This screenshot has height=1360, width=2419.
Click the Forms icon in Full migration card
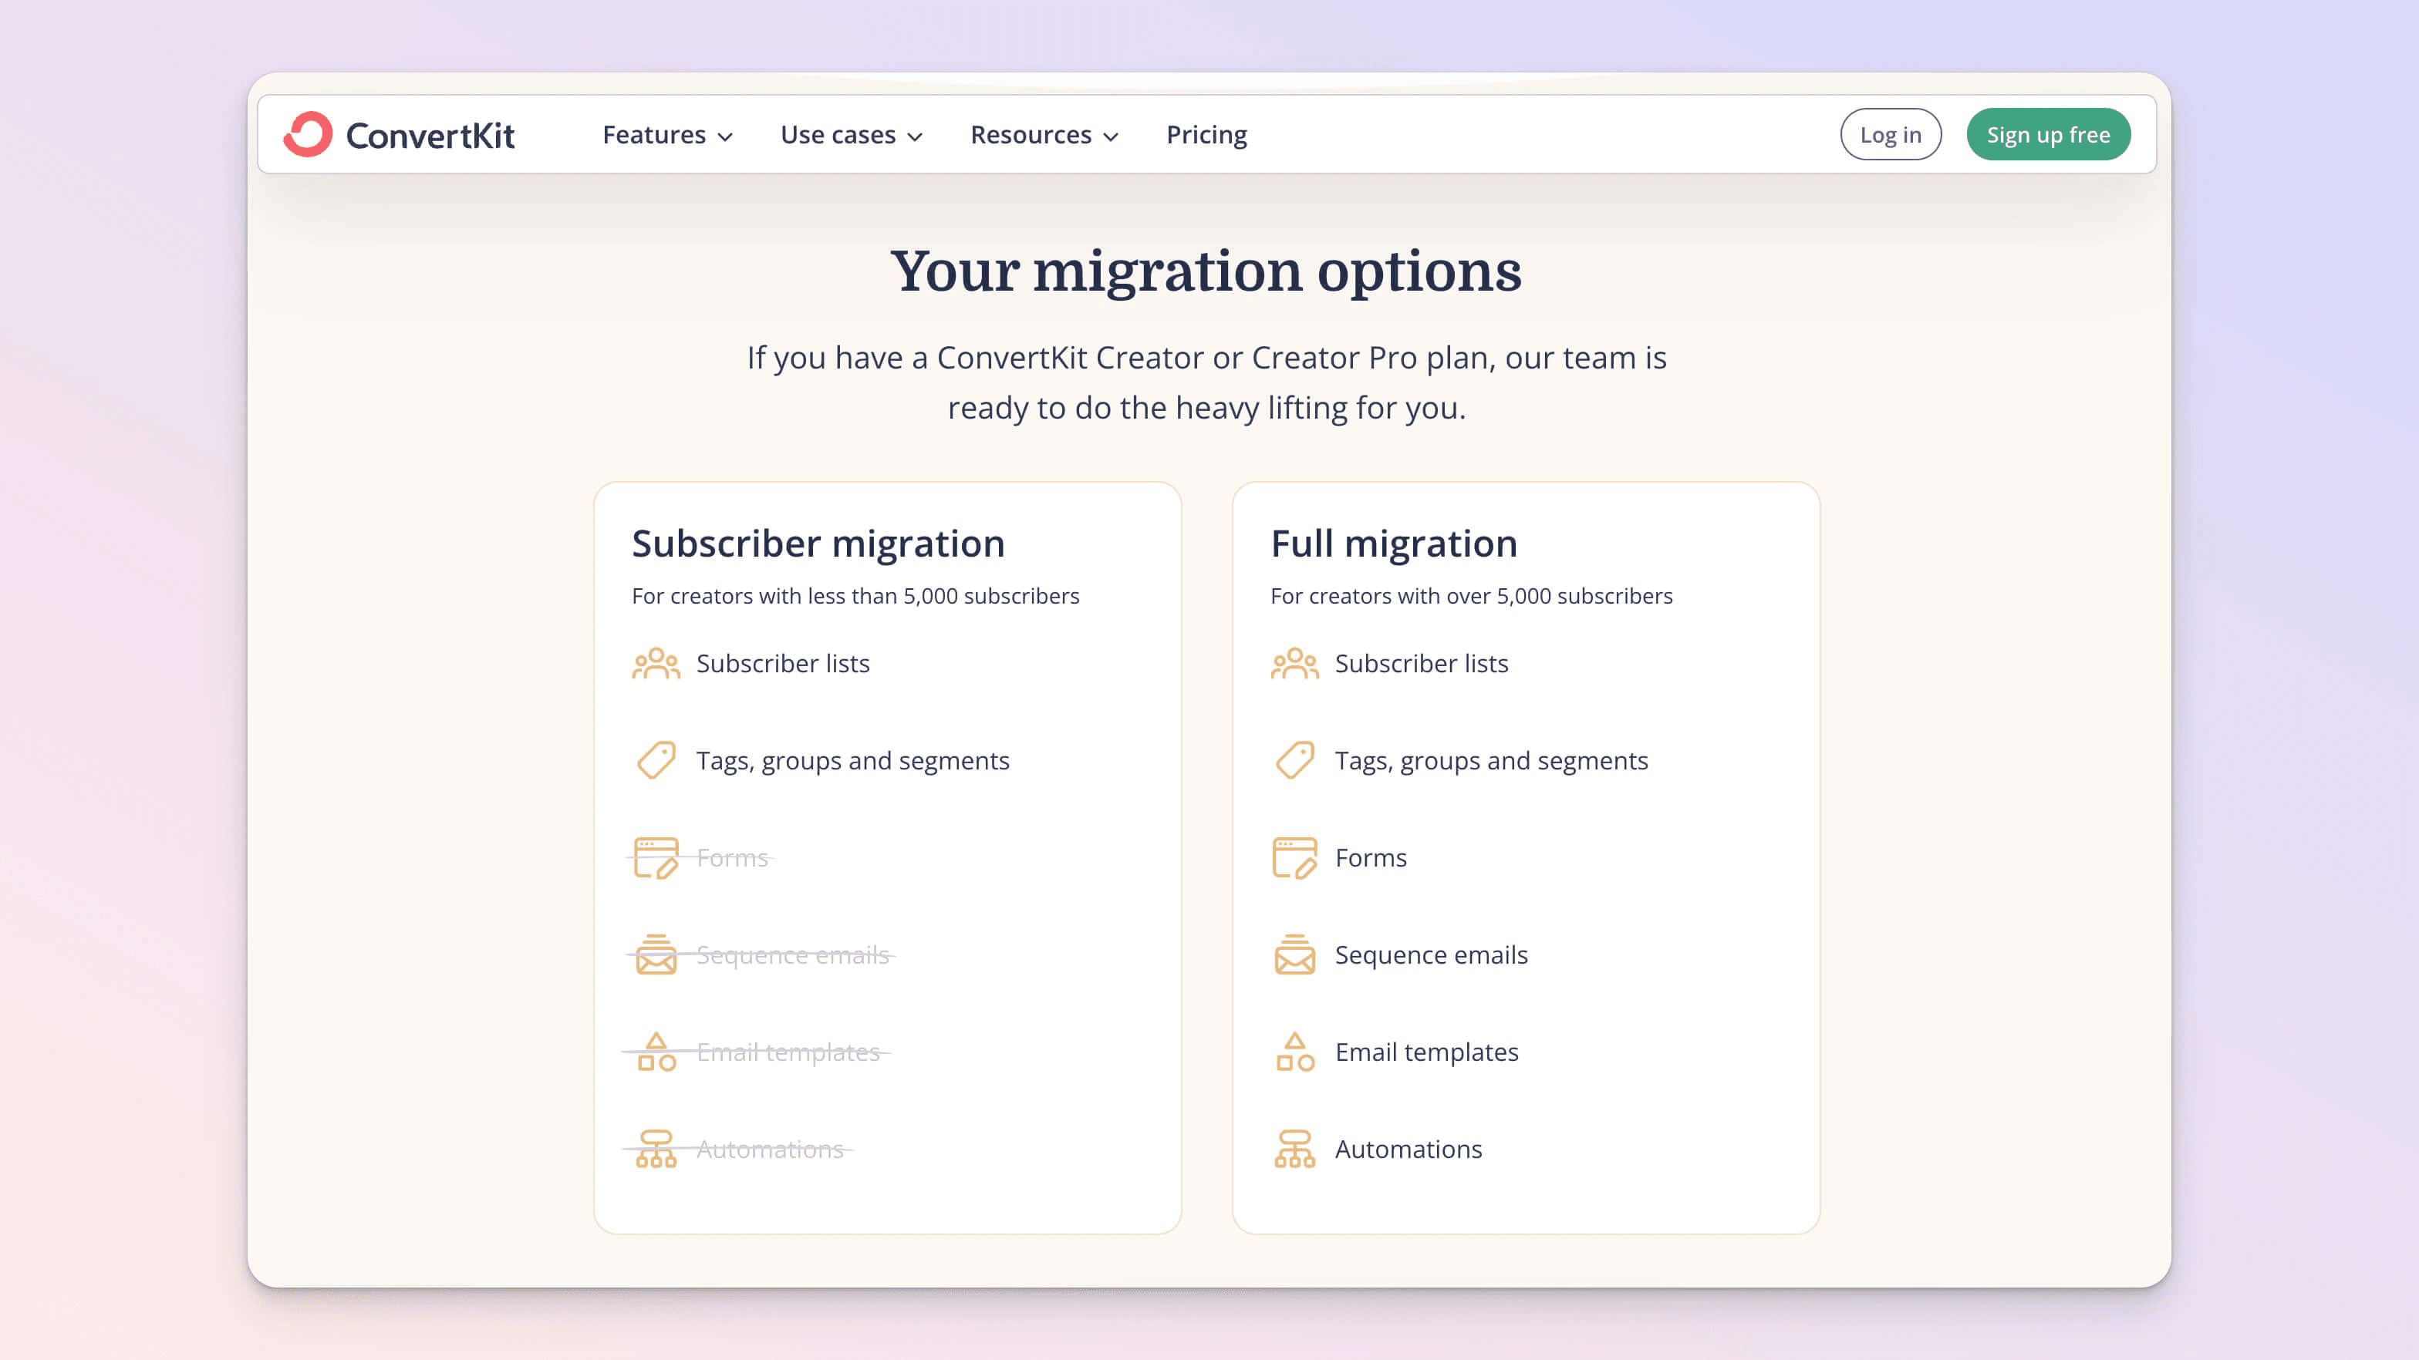point(1294,858)
